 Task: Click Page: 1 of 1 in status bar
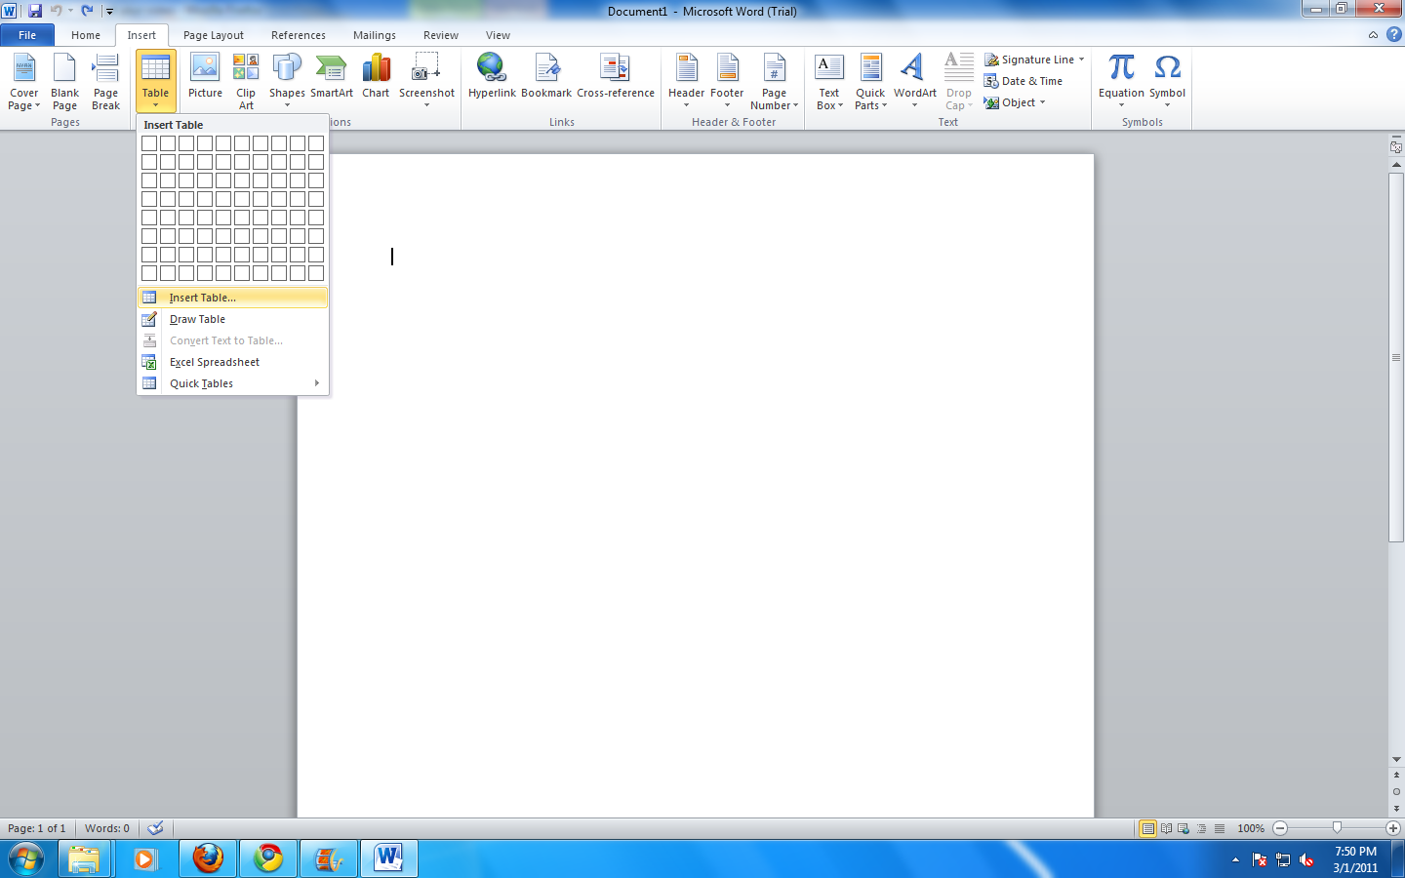(x=37, y=828)
